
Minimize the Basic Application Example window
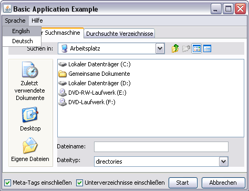point(216,9)
